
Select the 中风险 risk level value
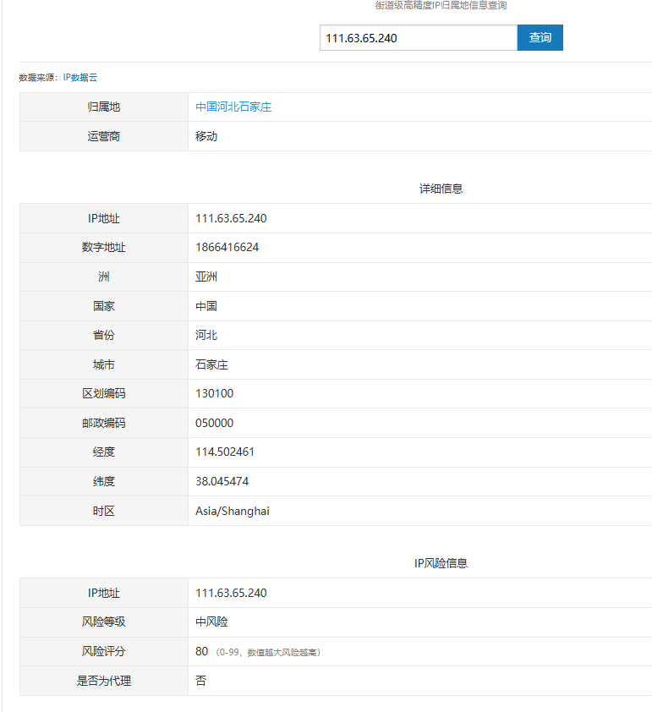click(x=211, y=622)
